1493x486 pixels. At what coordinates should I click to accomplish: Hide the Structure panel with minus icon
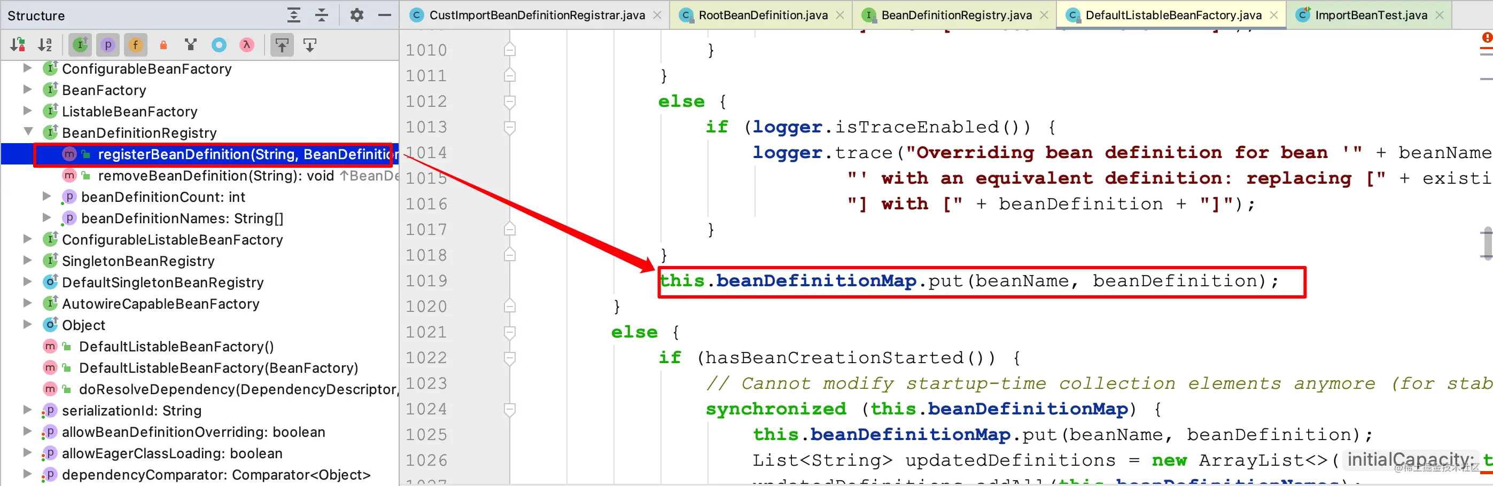tap(384, 15)
